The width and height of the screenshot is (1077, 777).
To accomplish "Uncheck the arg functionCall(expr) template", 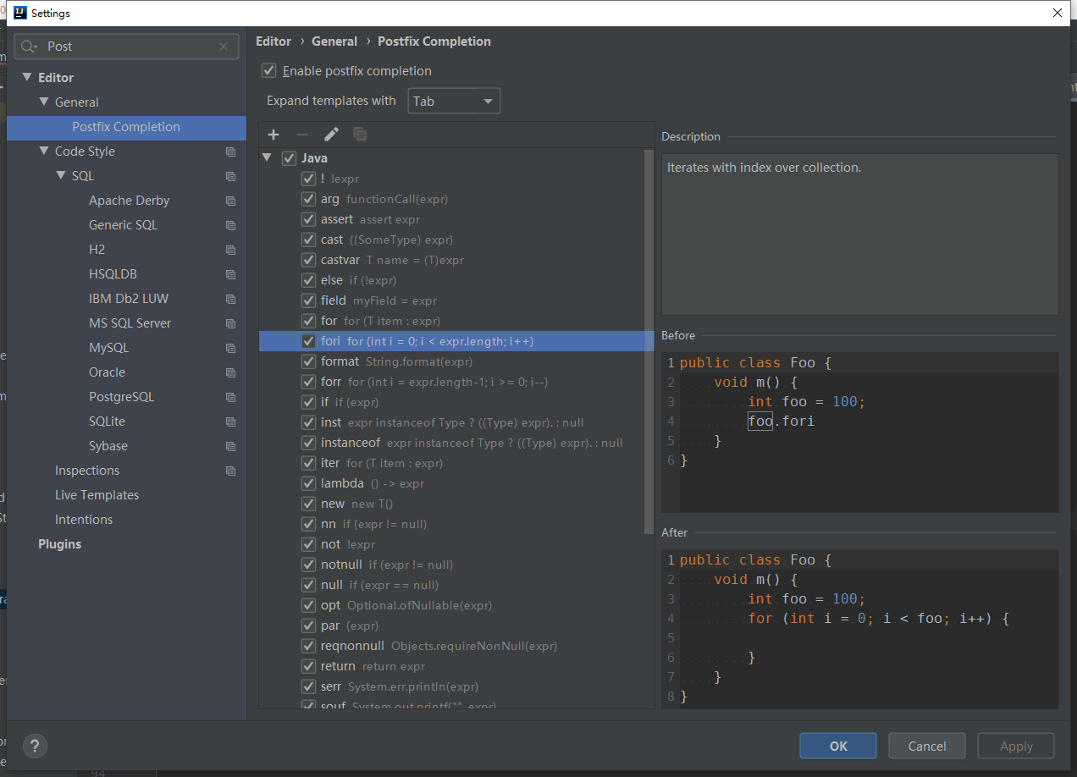I will tap(309, 199).
